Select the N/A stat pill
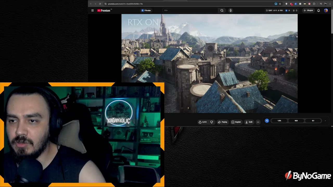This screenshot has width=333, height=187. point(296,121)
